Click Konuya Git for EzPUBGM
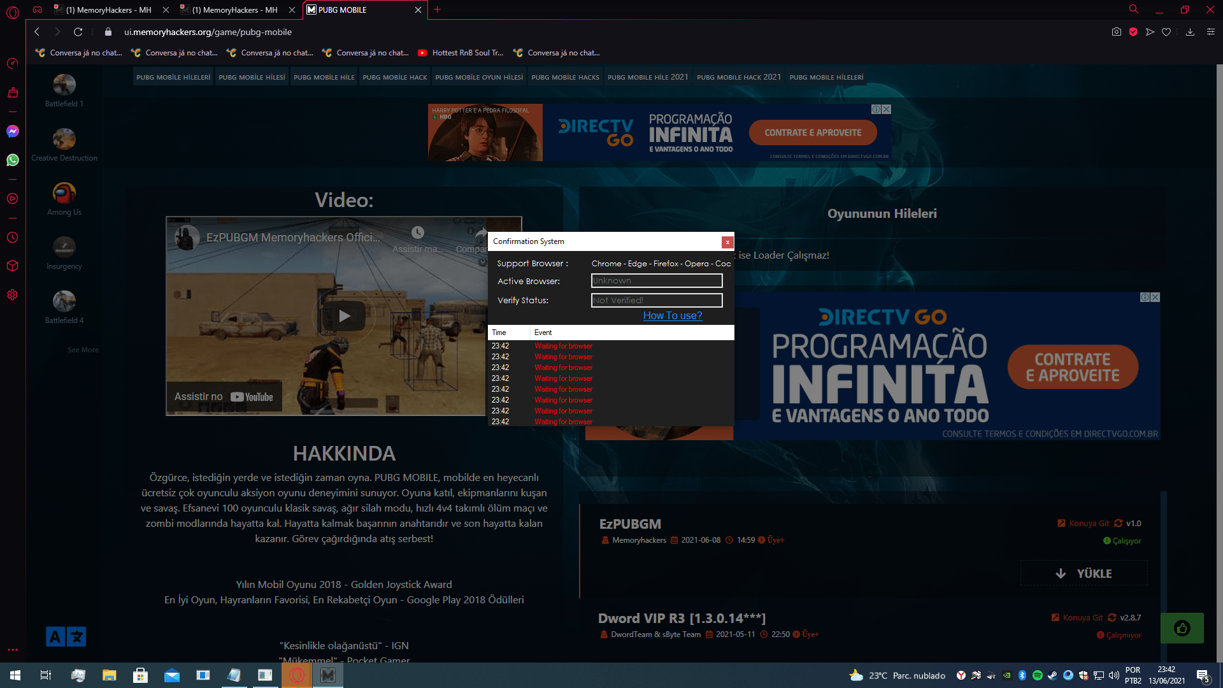 coord(1084,524)
